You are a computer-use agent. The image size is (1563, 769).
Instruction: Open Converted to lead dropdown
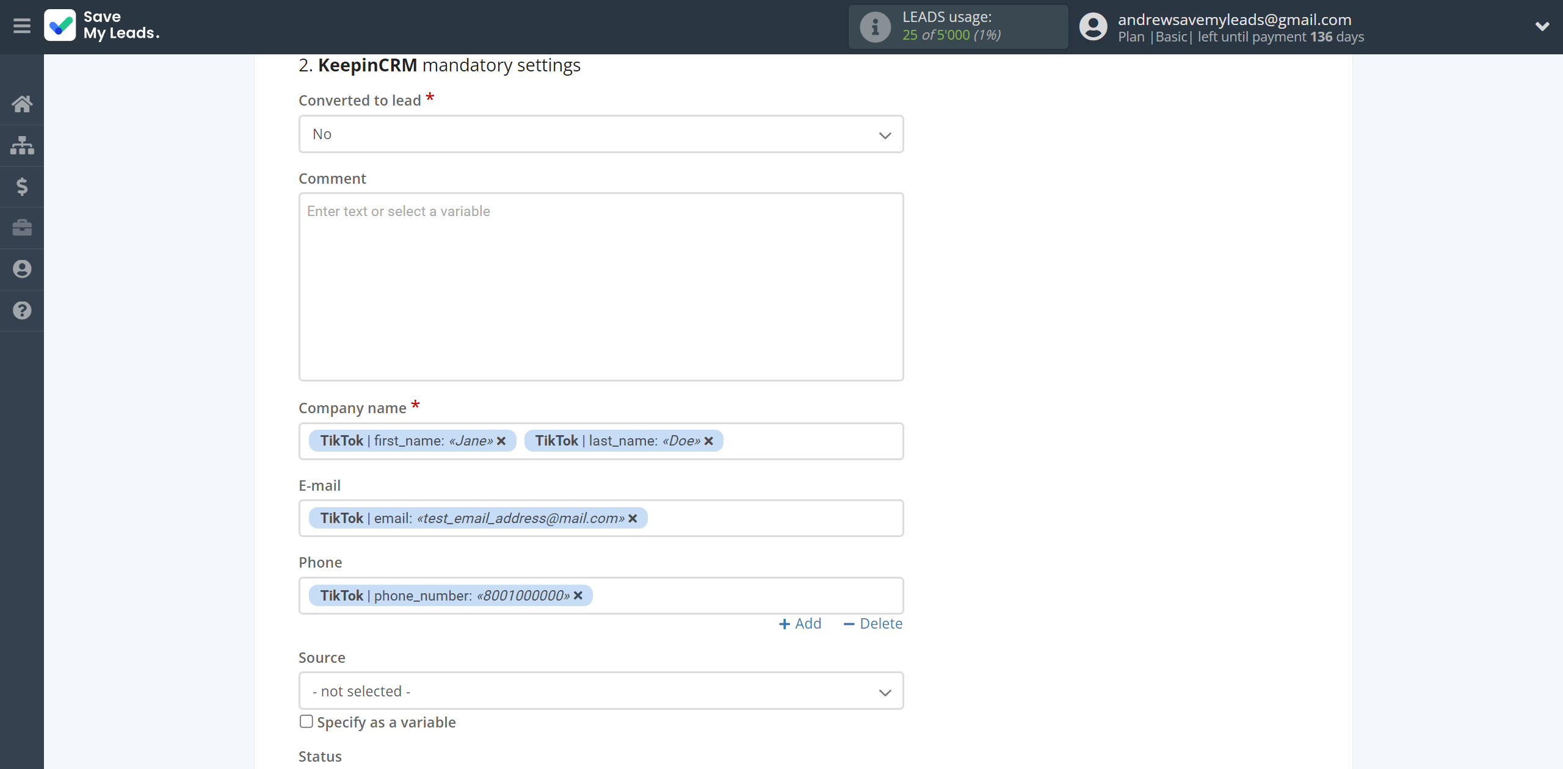[601, 134]
